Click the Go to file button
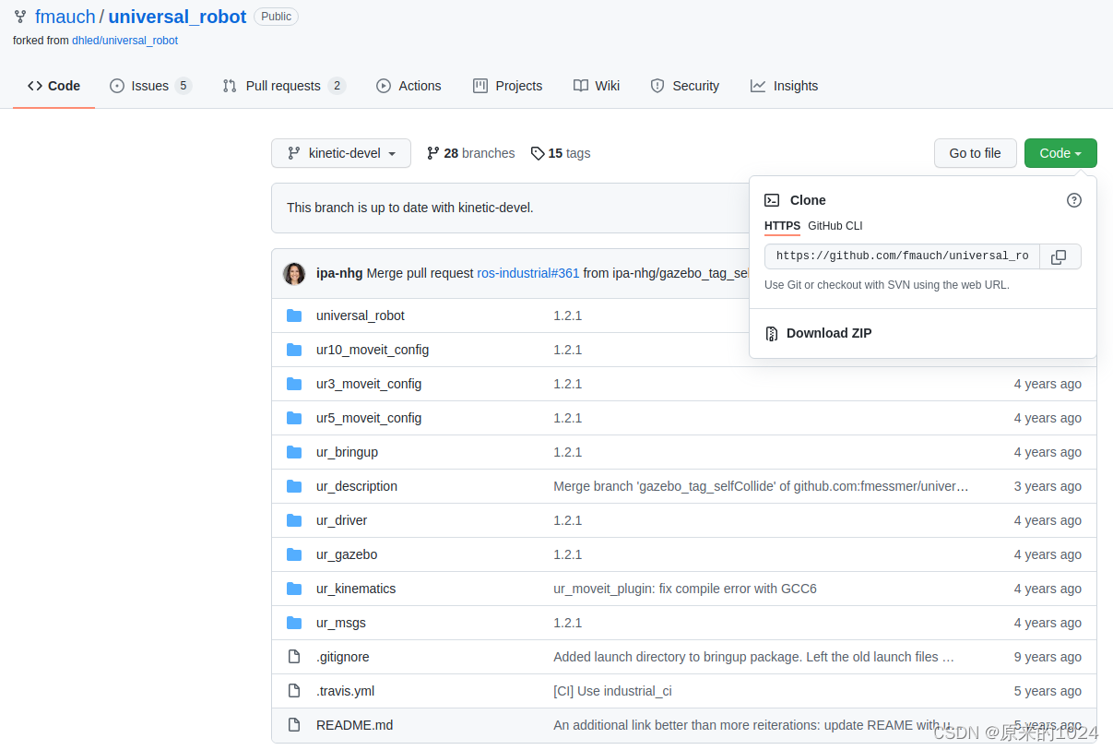Viewport: 1113px width, 750px height. (x=976, y=153)
